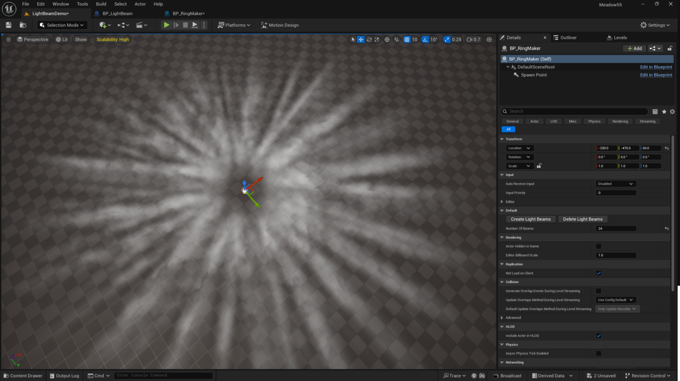Screen dimensions: 680x381
Task: Click the camera speed 0.7 control
Action: point(473,39)
